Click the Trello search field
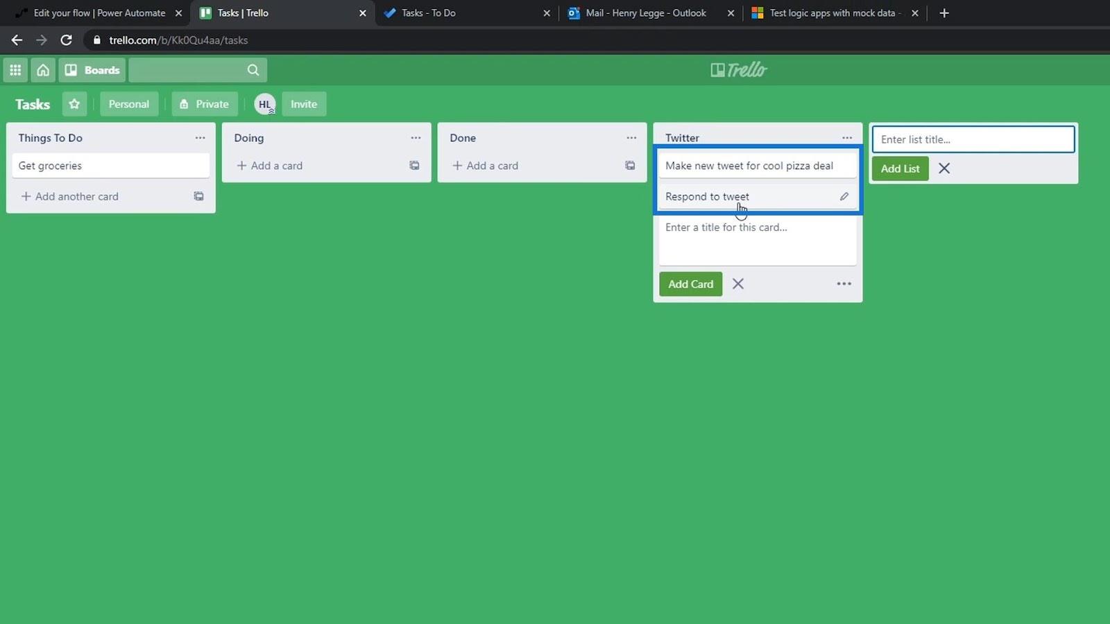The width and height of the screenshot is (1110, 624). tap(198, 70)
